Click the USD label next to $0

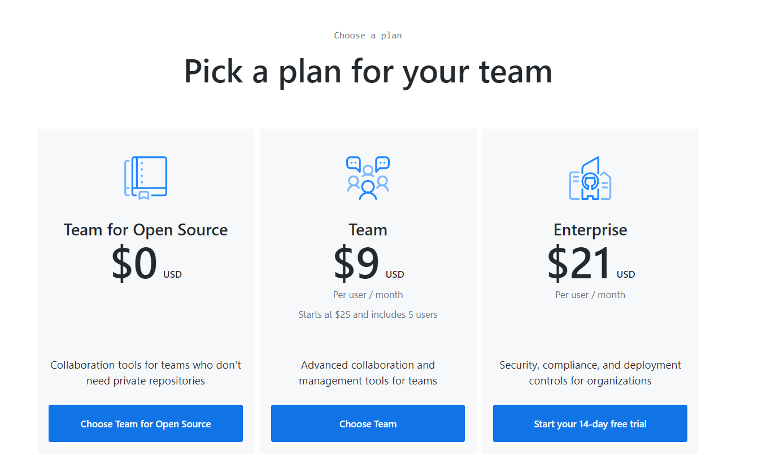click(172, 274)
